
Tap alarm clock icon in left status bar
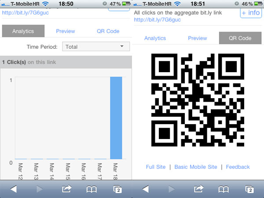pyautogui.click(x=105, y=4)
